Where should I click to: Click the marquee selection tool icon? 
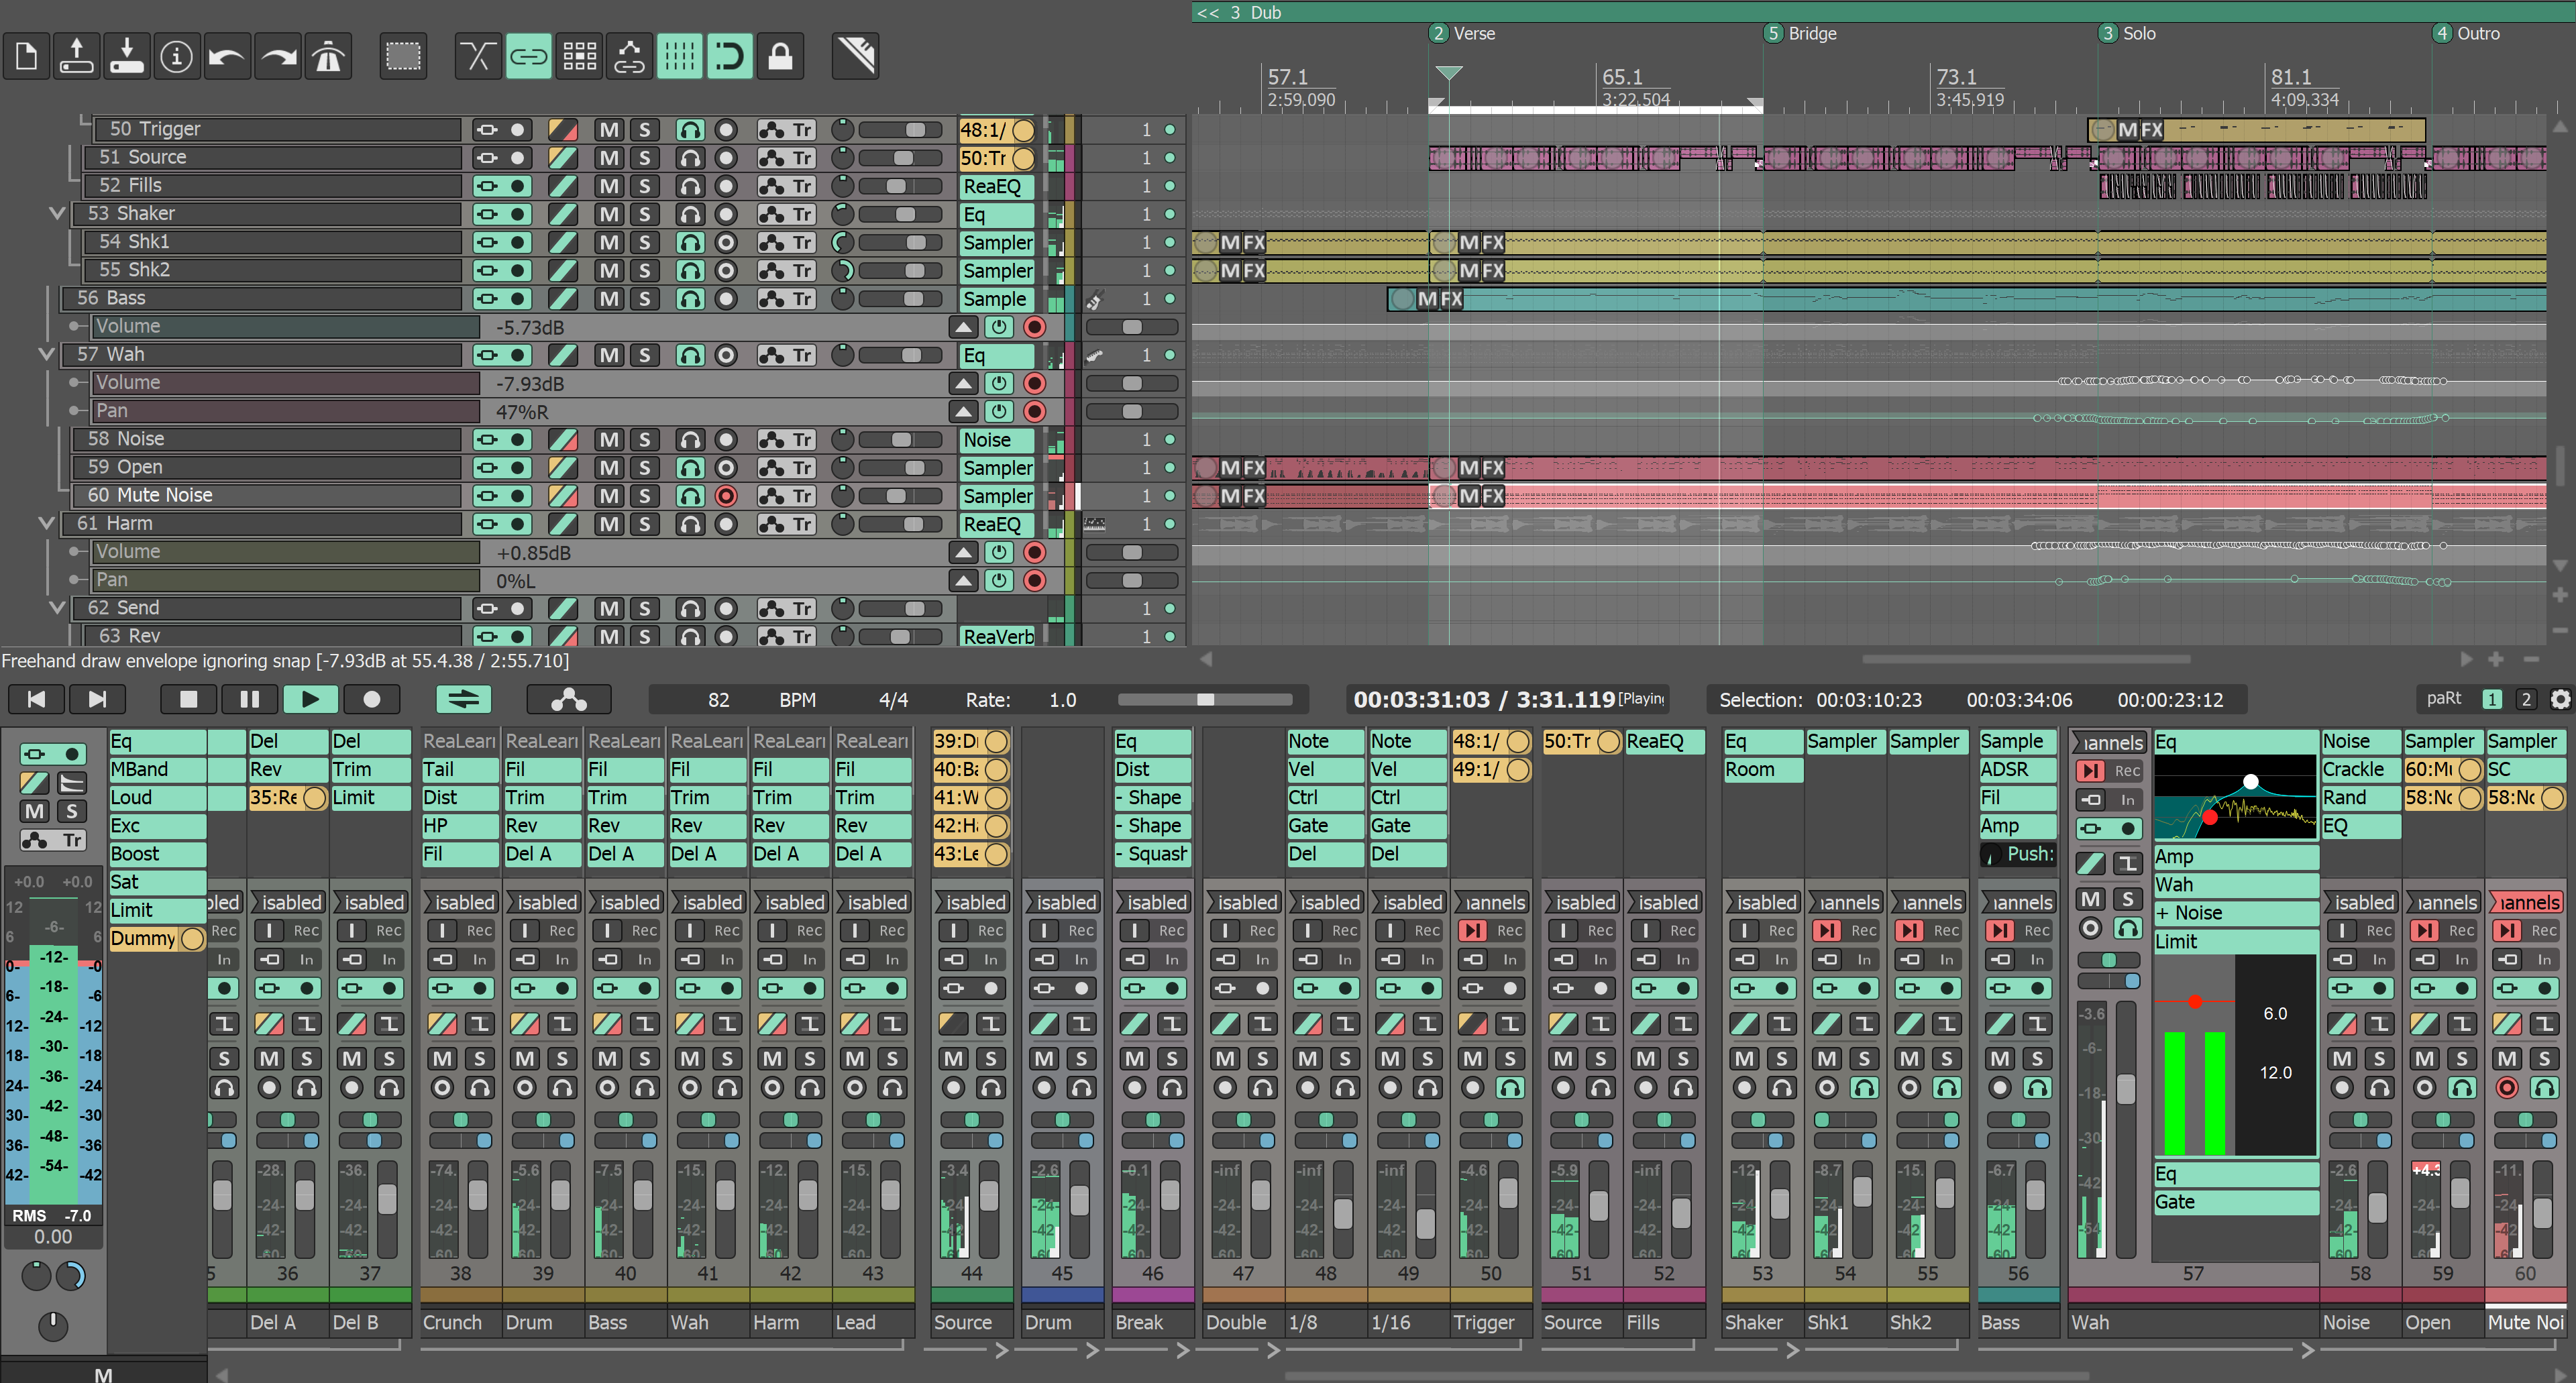403,56
